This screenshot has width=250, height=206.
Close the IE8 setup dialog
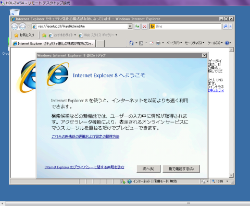pyautogui.click(x=204, y=55)
